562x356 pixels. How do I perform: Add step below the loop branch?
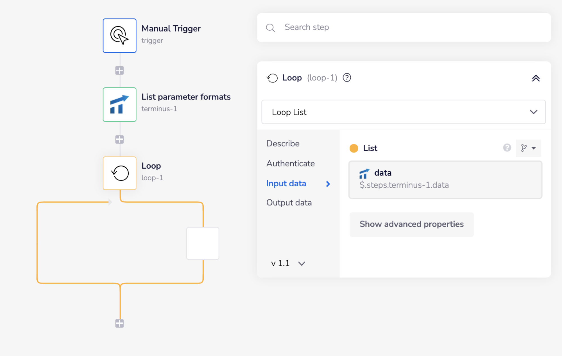[119, 323]
